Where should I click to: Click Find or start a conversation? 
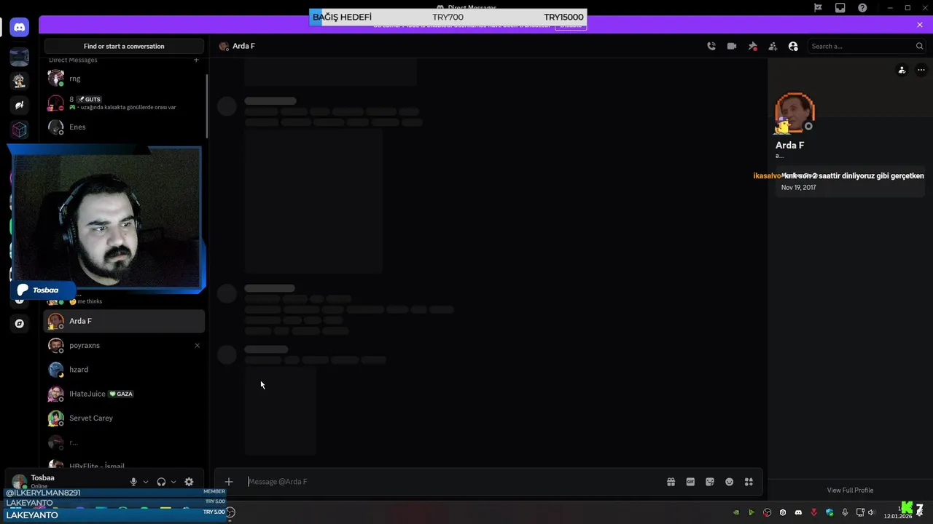coord(124,46)
